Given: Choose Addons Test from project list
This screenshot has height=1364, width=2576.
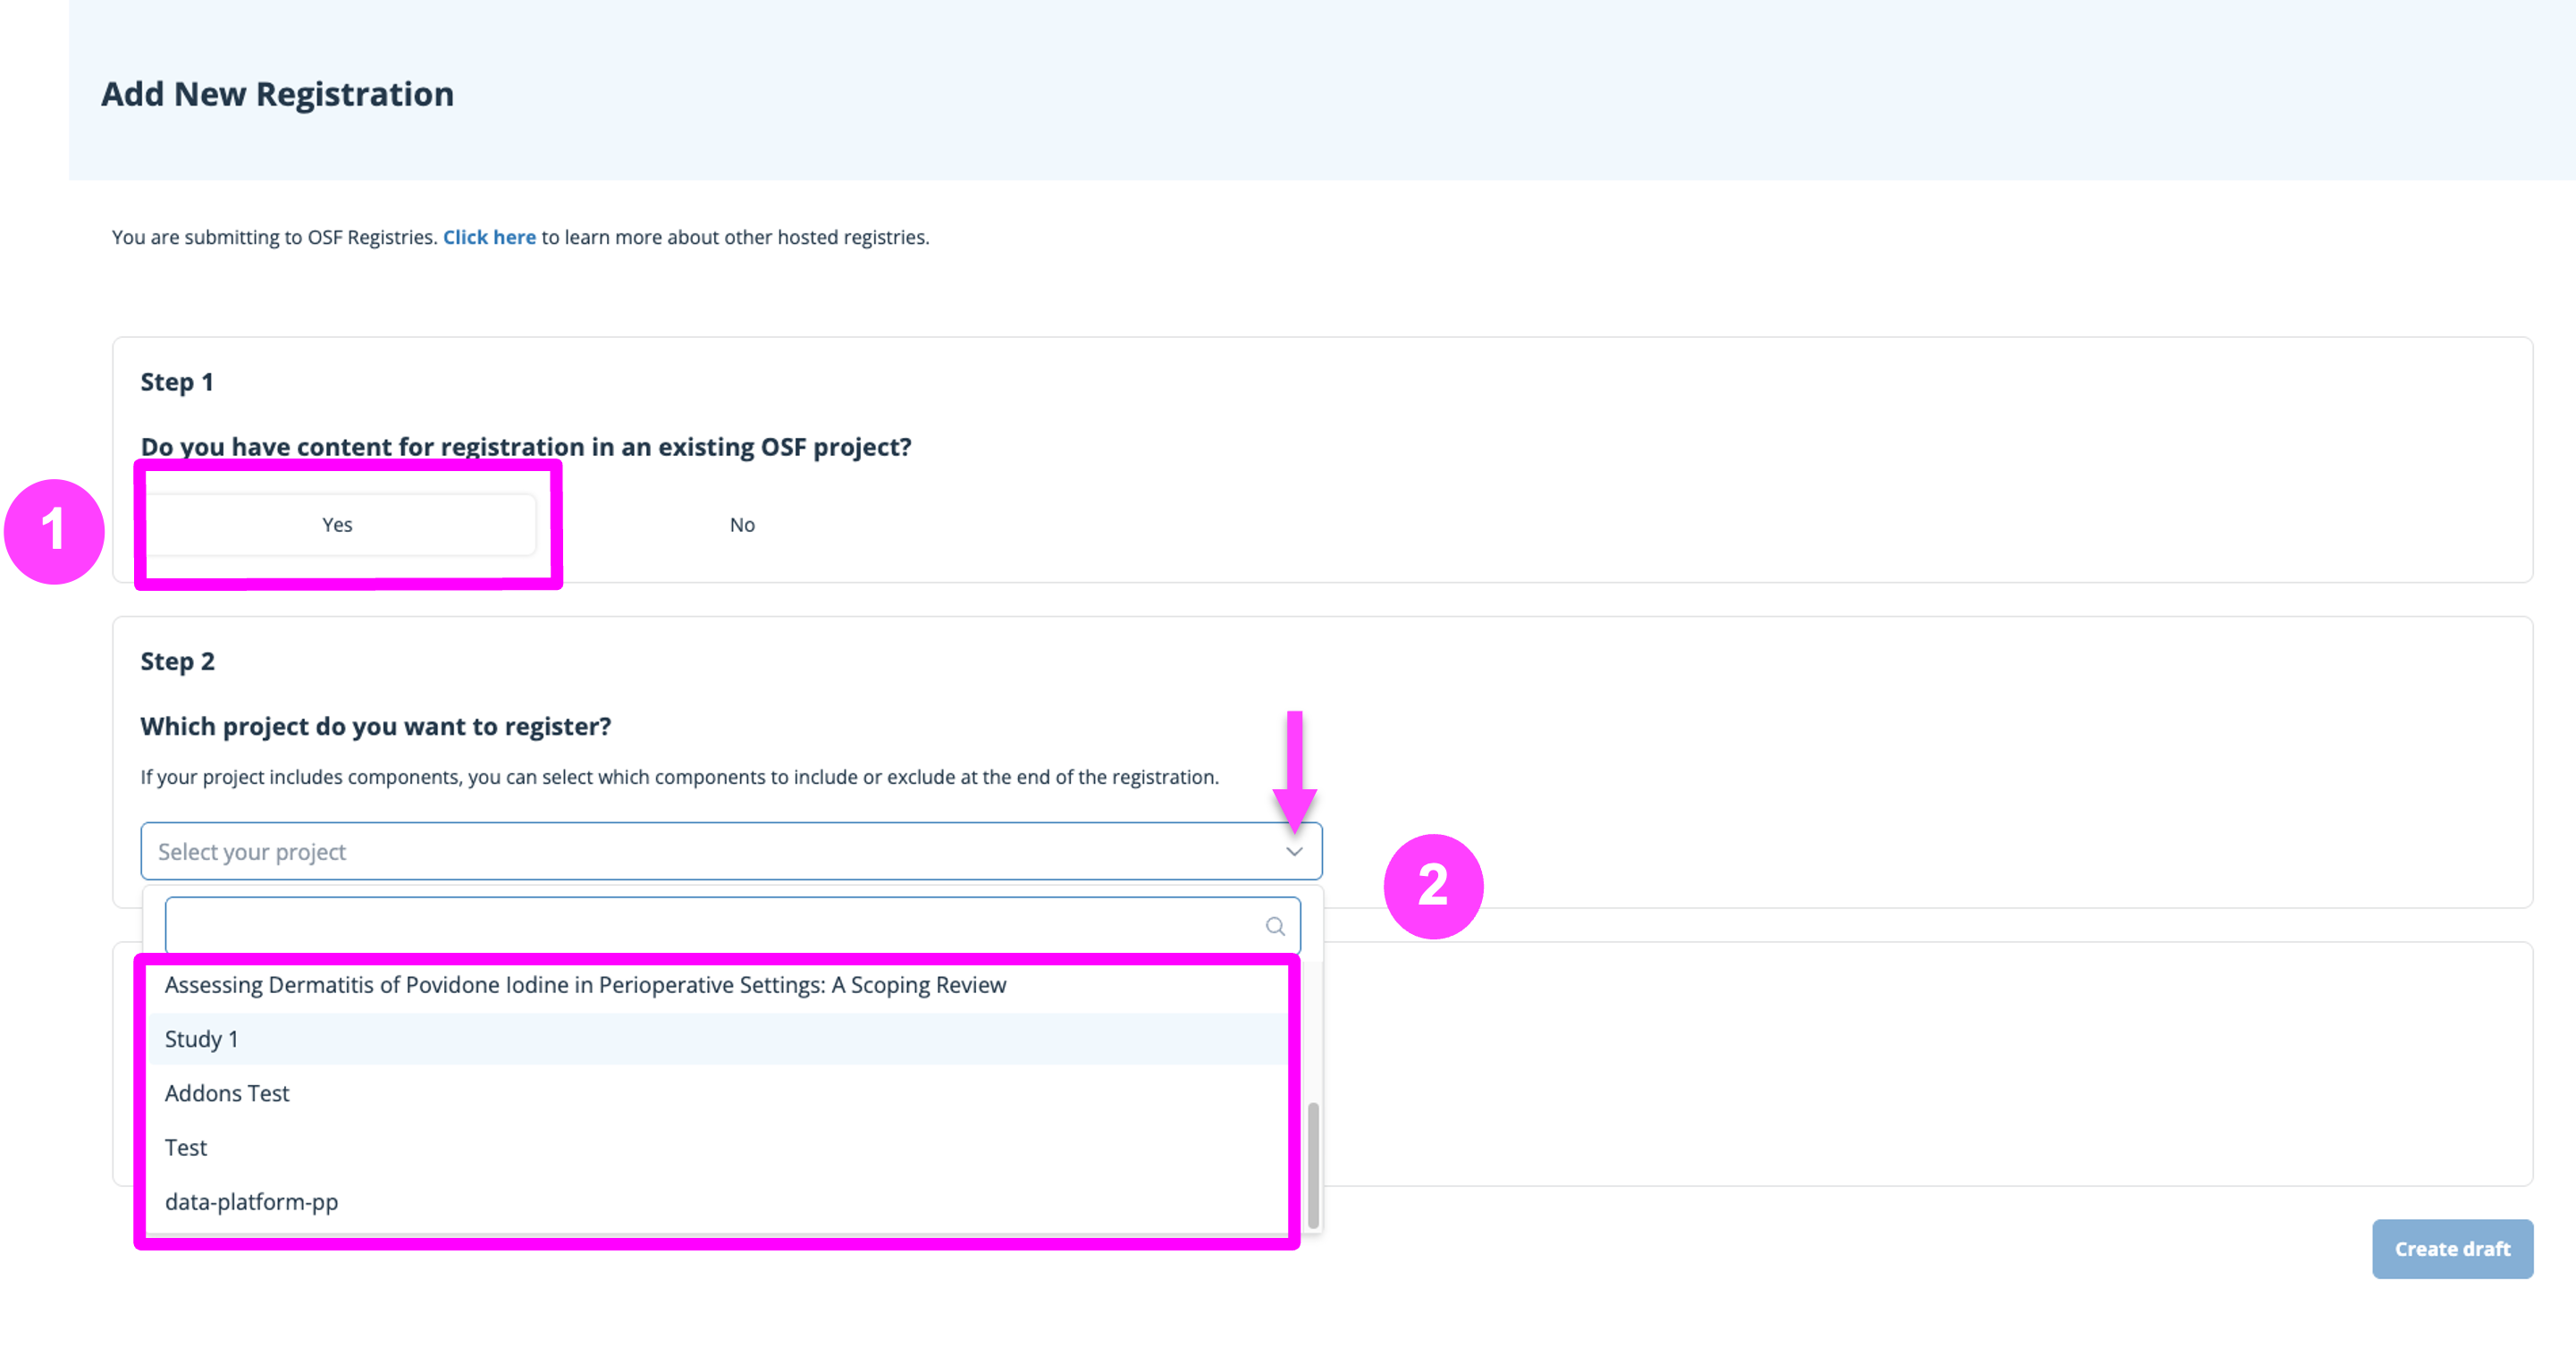Looking at the screenshot, I should pyautogui.click(x=227, y=1093).
